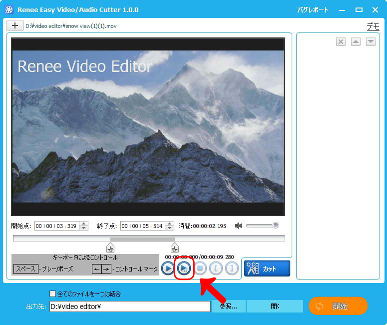
Task: Increase the 開始点 time with up spinner
Action: click(84, 223)
